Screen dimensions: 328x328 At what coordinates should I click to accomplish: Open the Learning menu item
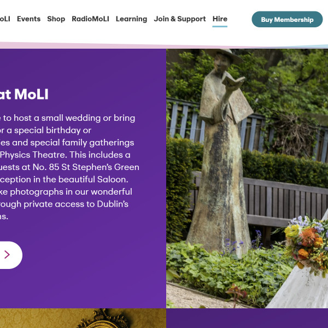(x=131, y=19)
